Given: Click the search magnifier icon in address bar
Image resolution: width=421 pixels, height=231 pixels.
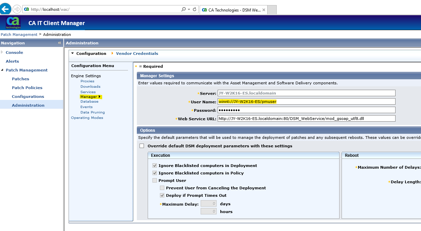Looking at the screenshot, I should click(184, 9).
